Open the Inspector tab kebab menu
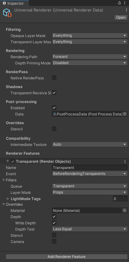Screen dimensions: 129x262 125,3
